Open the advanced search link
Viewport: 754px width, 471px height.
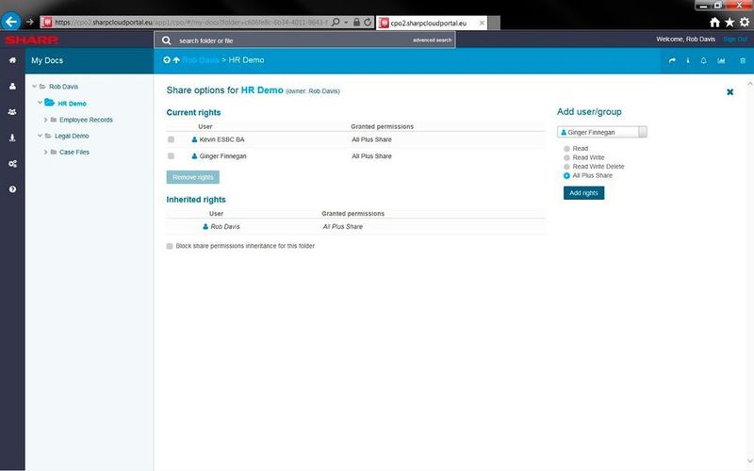point(432,41)
